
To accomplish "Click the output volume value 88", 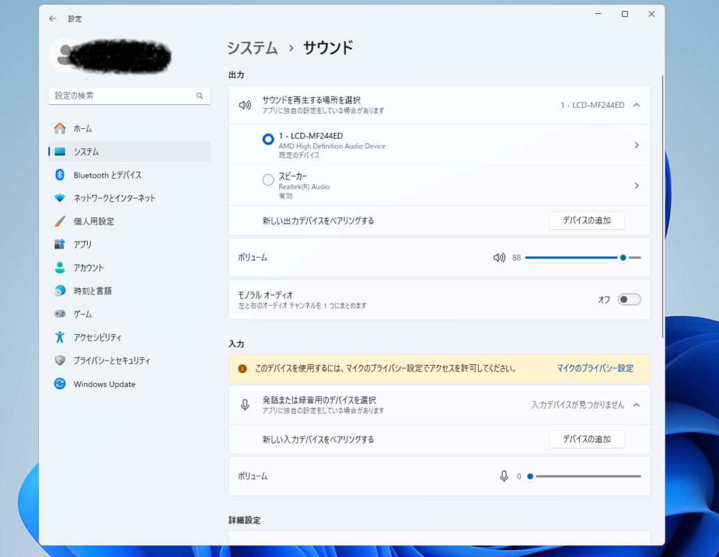I will click(x=516, y=258).
